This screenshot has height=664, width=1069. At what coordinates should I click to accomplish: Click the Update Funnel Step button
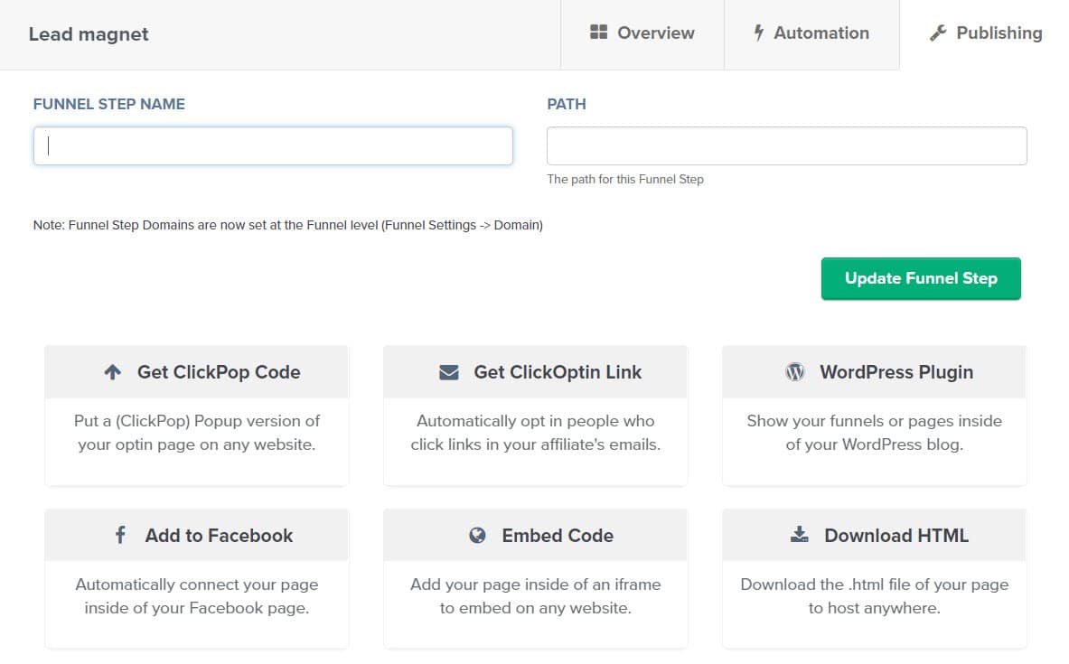coord(921,279)
